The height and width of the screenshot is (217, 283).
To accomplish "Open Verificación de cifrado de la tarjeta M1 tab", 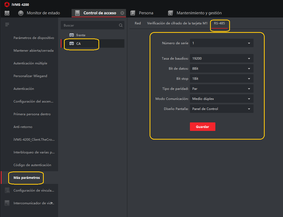I will click(177, 23).
